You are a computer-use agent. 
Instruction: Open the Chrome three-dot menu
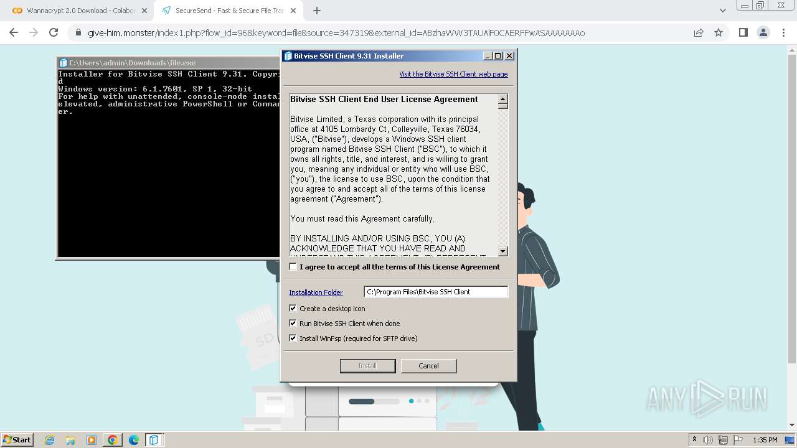tap(783, 32)
